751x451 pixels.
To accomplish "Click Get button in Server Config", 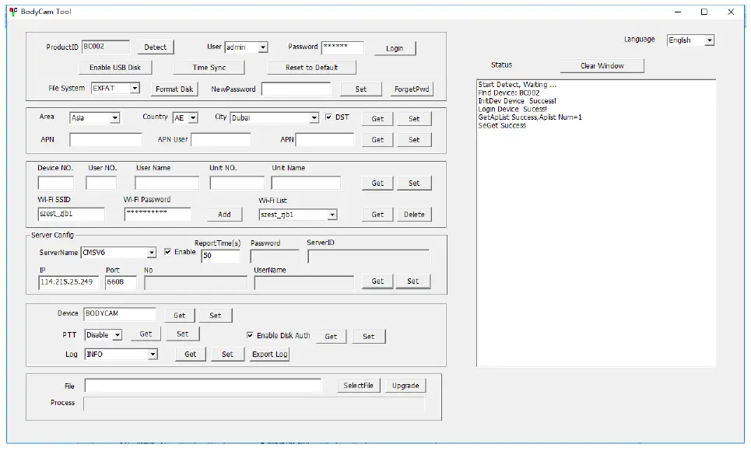I will point(377,281).
